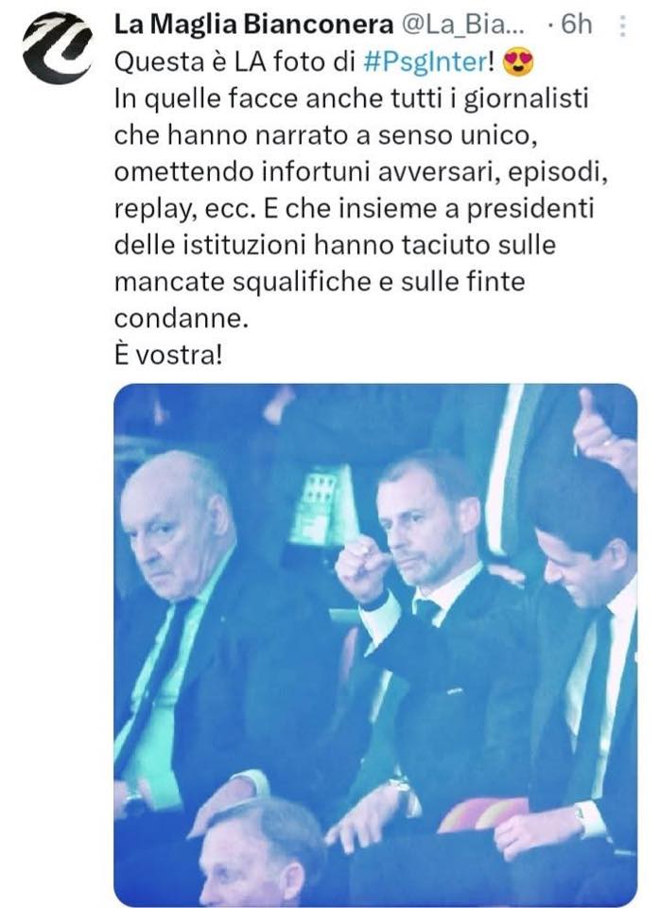Click the #PsgInter hashtag link
The width and height of the screenshot is (660, 908).
pos(426,62)
